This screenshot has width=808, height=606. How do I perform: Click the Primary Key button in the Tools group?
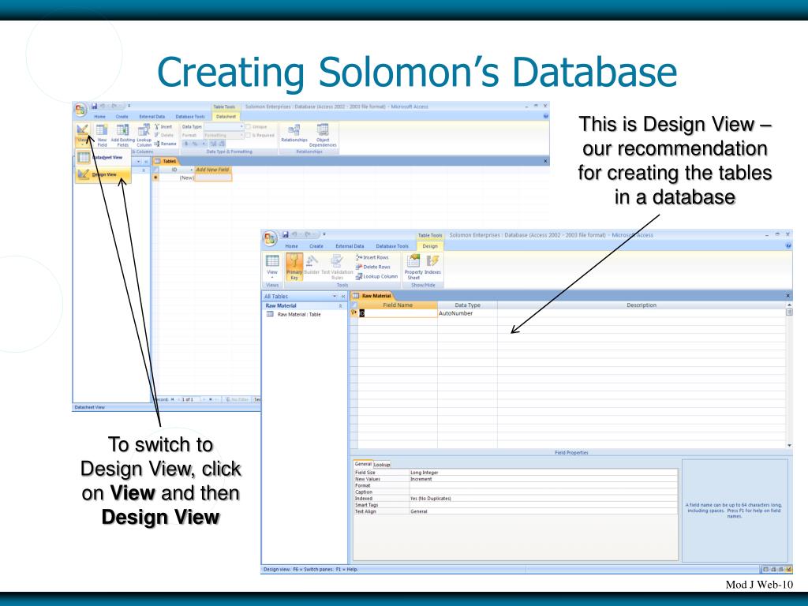294,267
